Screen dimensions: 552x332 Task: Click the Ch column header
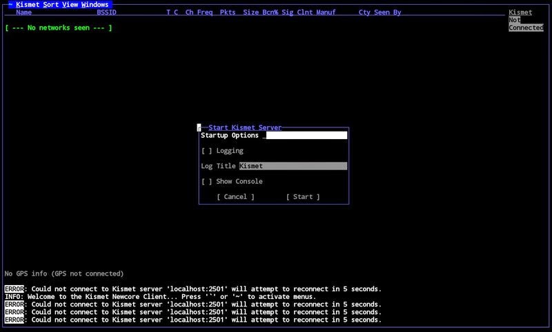click(189, 12)
